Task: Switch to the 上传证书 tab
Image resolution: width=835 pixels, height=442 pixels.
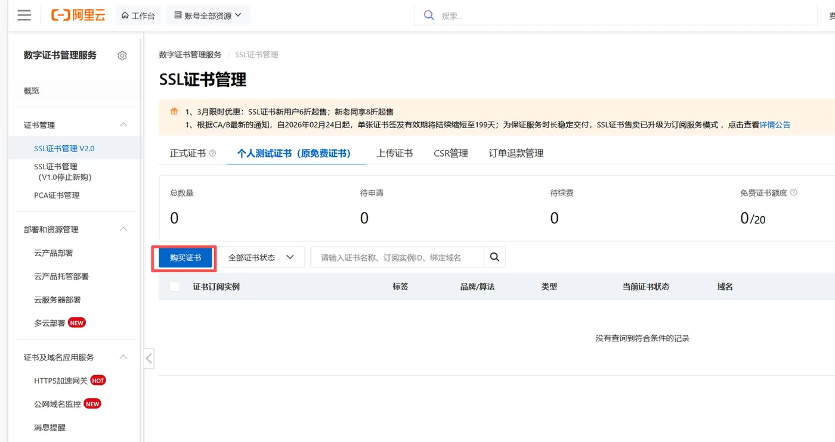Action: click(x=394, y=153)
